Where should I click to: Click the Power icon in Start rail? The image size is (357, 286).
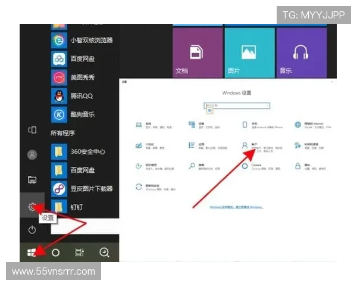pyautogui.click(x=32, y=229)
